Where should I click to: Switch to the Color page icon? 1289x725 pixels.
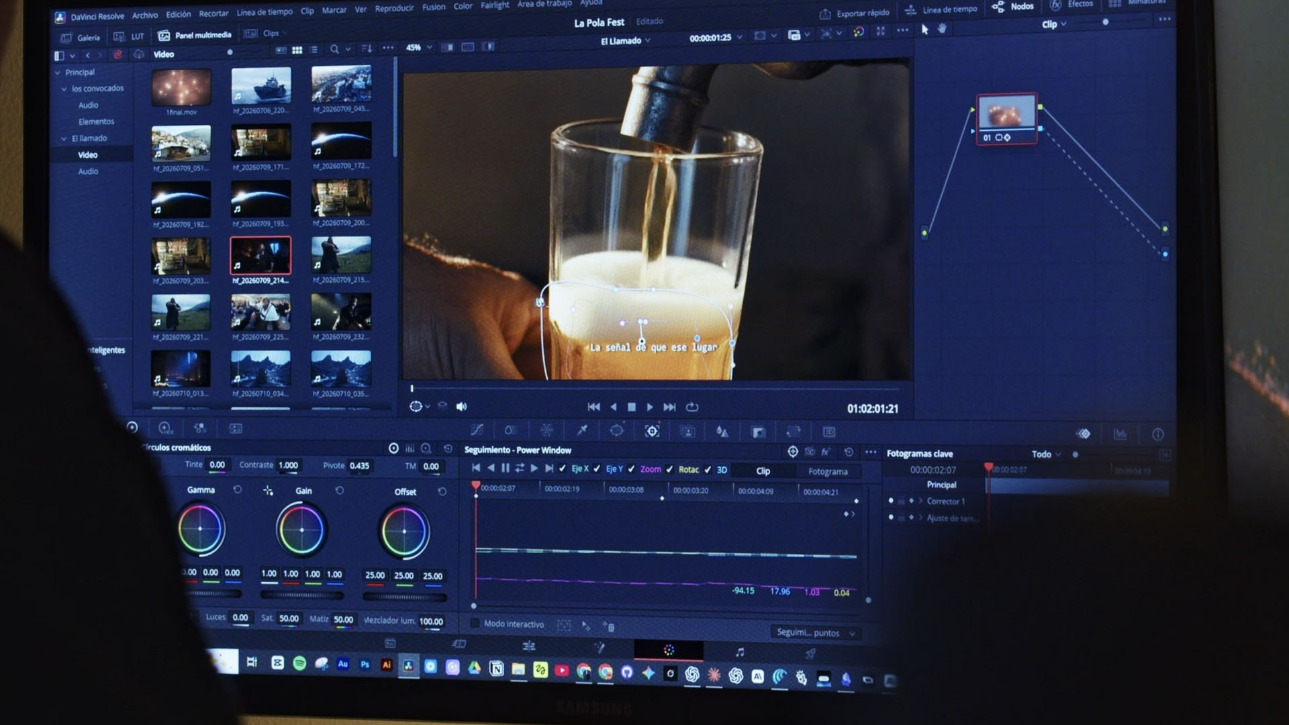coord(669,650)
